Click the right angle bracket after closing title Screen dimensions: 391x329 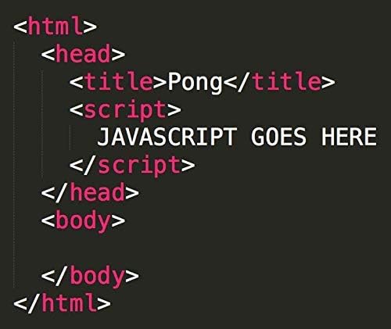click(328, 83)
